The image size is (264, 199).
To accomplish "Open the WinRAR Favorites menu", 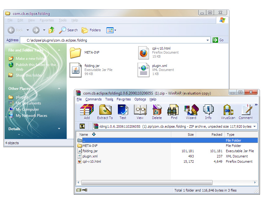I will (123, 99).
